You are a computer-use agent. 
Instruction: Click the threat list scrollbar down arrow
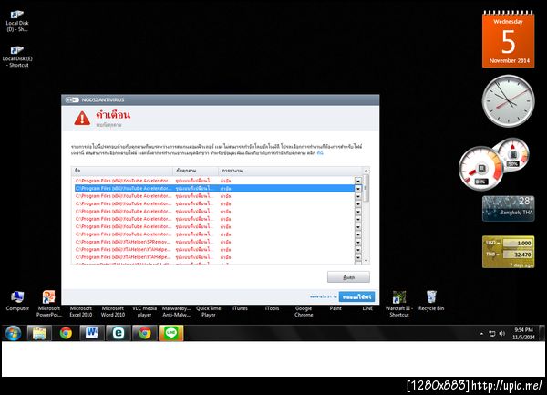pyautogui.click(x=366, y=260)
